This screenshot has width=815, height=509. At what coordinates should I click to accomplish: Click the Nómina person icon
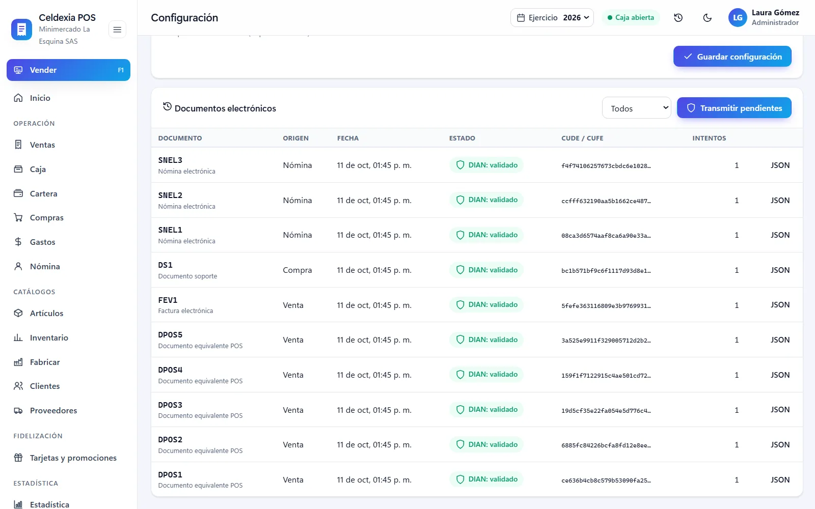pyautogui.click(x=18, y=267)
